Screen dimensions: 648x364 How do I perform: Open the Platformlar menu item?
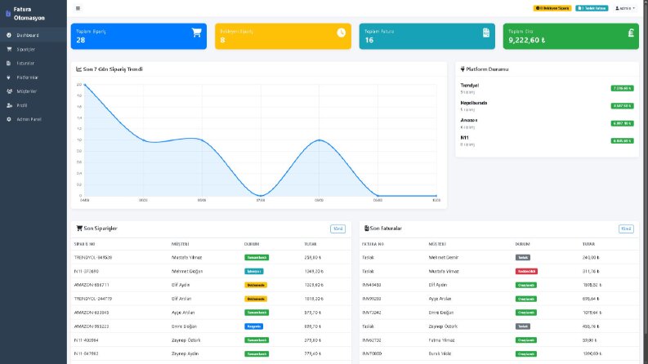click(33, 78)
